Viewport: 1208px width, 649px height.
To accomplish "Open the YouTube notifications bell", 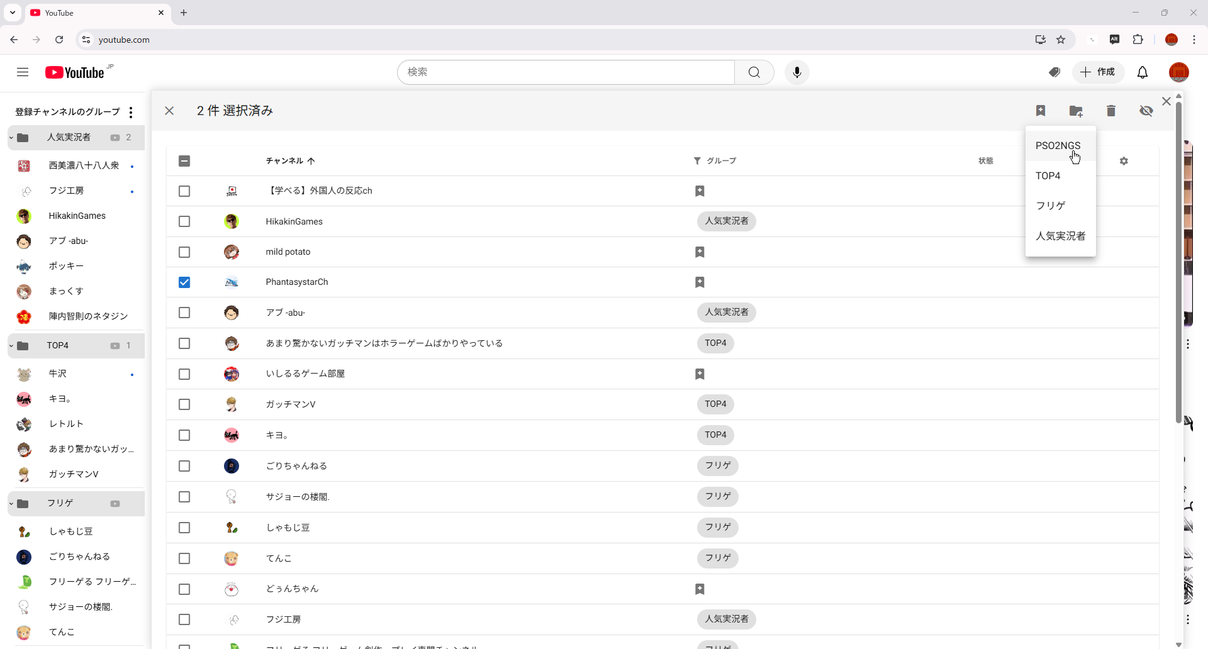I will 1143,72.
